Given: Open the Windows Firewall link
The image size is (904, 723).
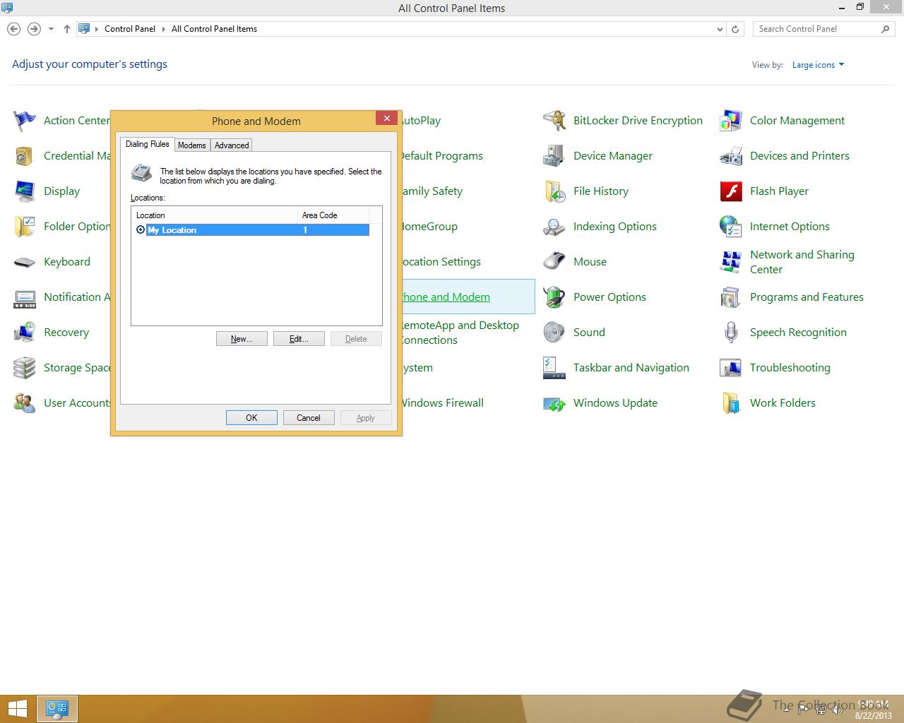Looking at the screenshot, I should pos(443,403).
